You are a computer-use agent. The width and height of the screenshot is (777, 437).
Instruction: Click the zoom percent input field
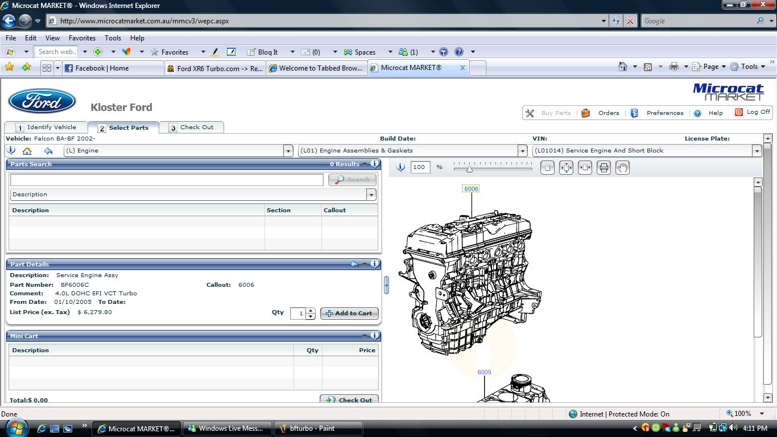tap(420, 167)
